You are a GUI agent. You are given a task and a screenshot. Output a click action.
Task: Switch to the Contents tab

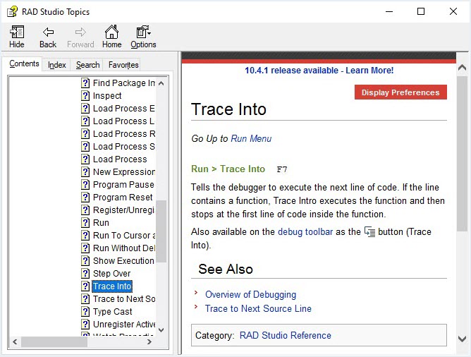[24, 63]
